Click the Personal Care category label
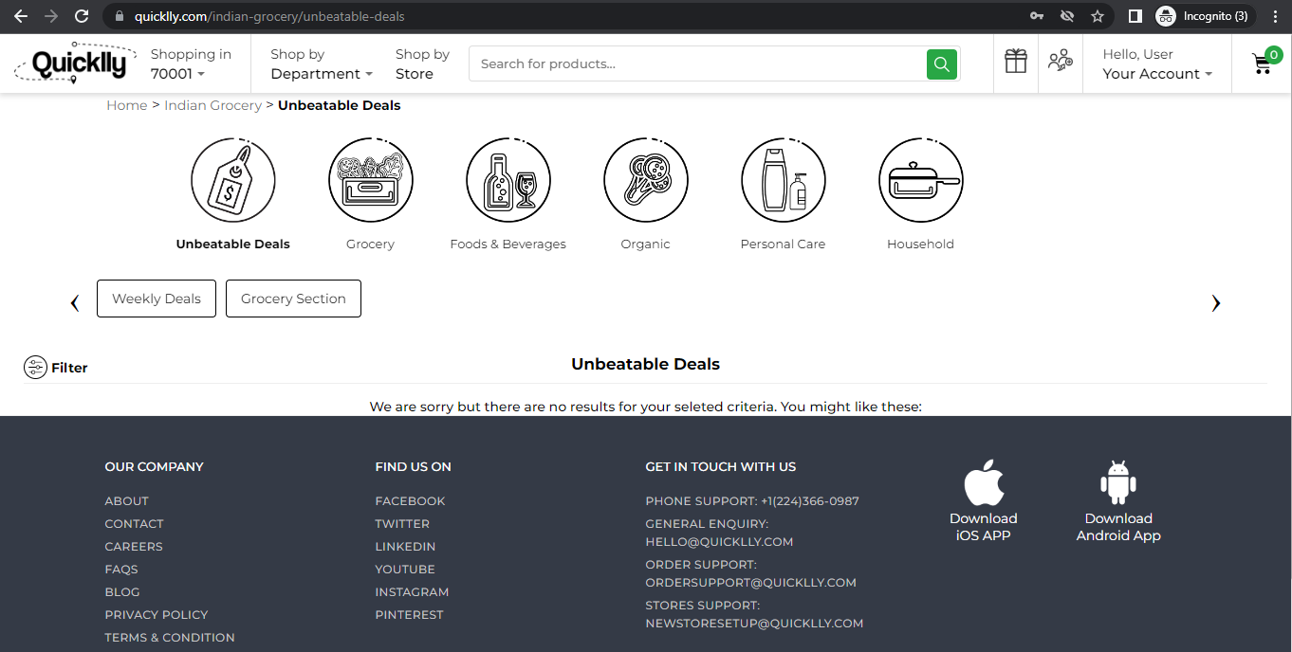1292x652 pixels. coord(784,244)
